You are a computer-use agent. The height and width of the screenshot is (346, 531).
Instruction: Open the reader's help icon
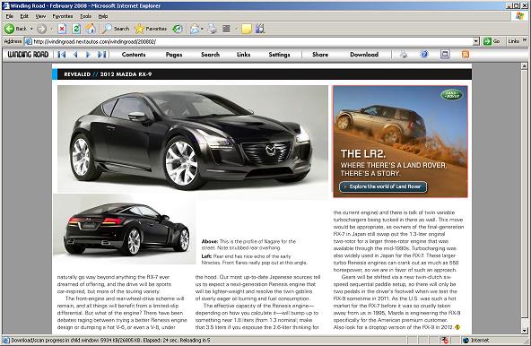coord(424,54)
